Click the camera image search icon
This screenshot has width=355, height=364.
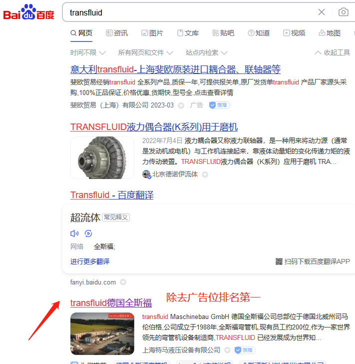pyautogui.click(x=343, y=12)
